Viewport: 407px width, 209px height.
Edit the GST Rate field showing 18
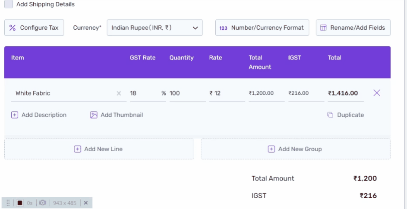click(x=148, y=94)
